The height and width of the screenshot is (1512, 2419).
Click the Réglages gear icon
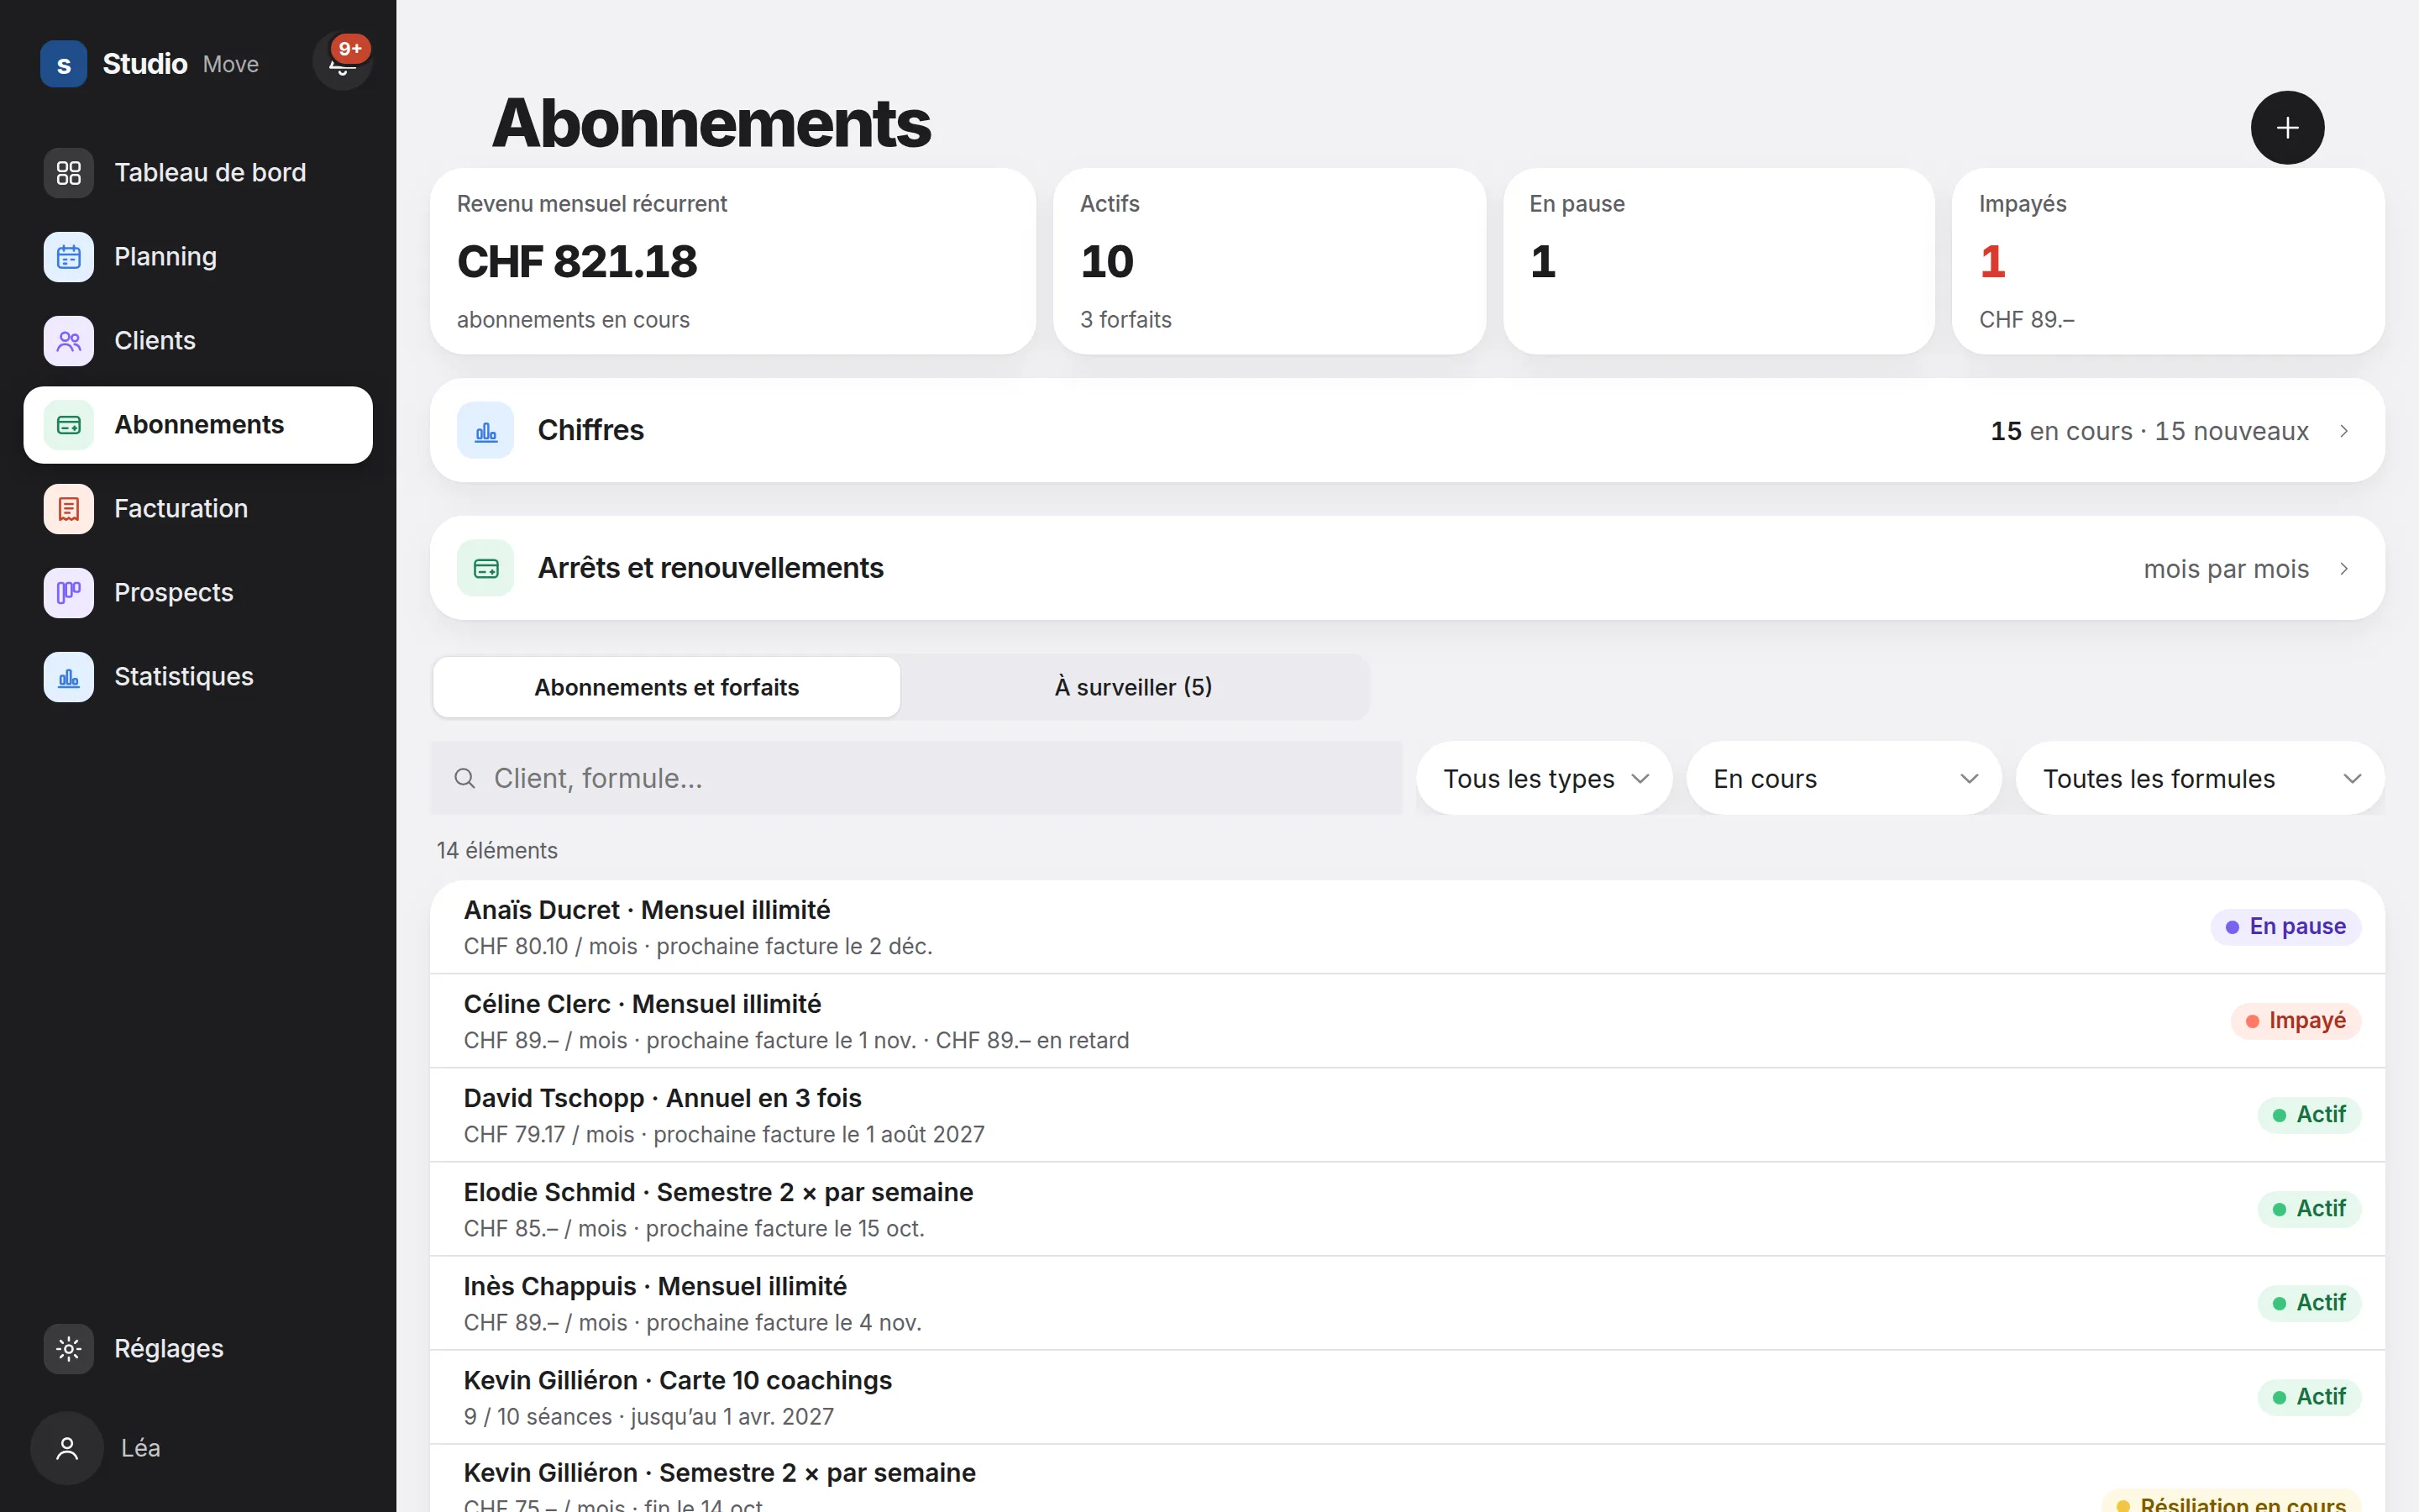pos(69,1349)
